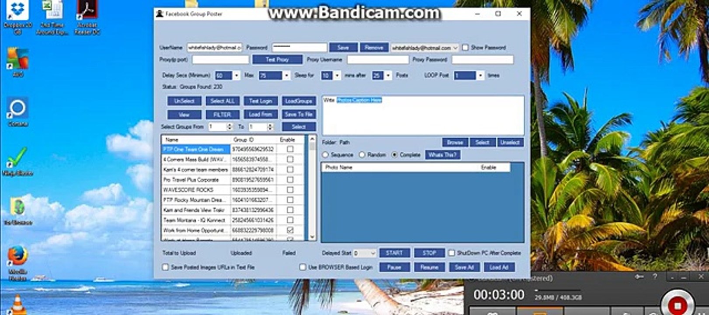
Task: Click the Remove account button
Action: pyautogui.click(x=374, y=48)
